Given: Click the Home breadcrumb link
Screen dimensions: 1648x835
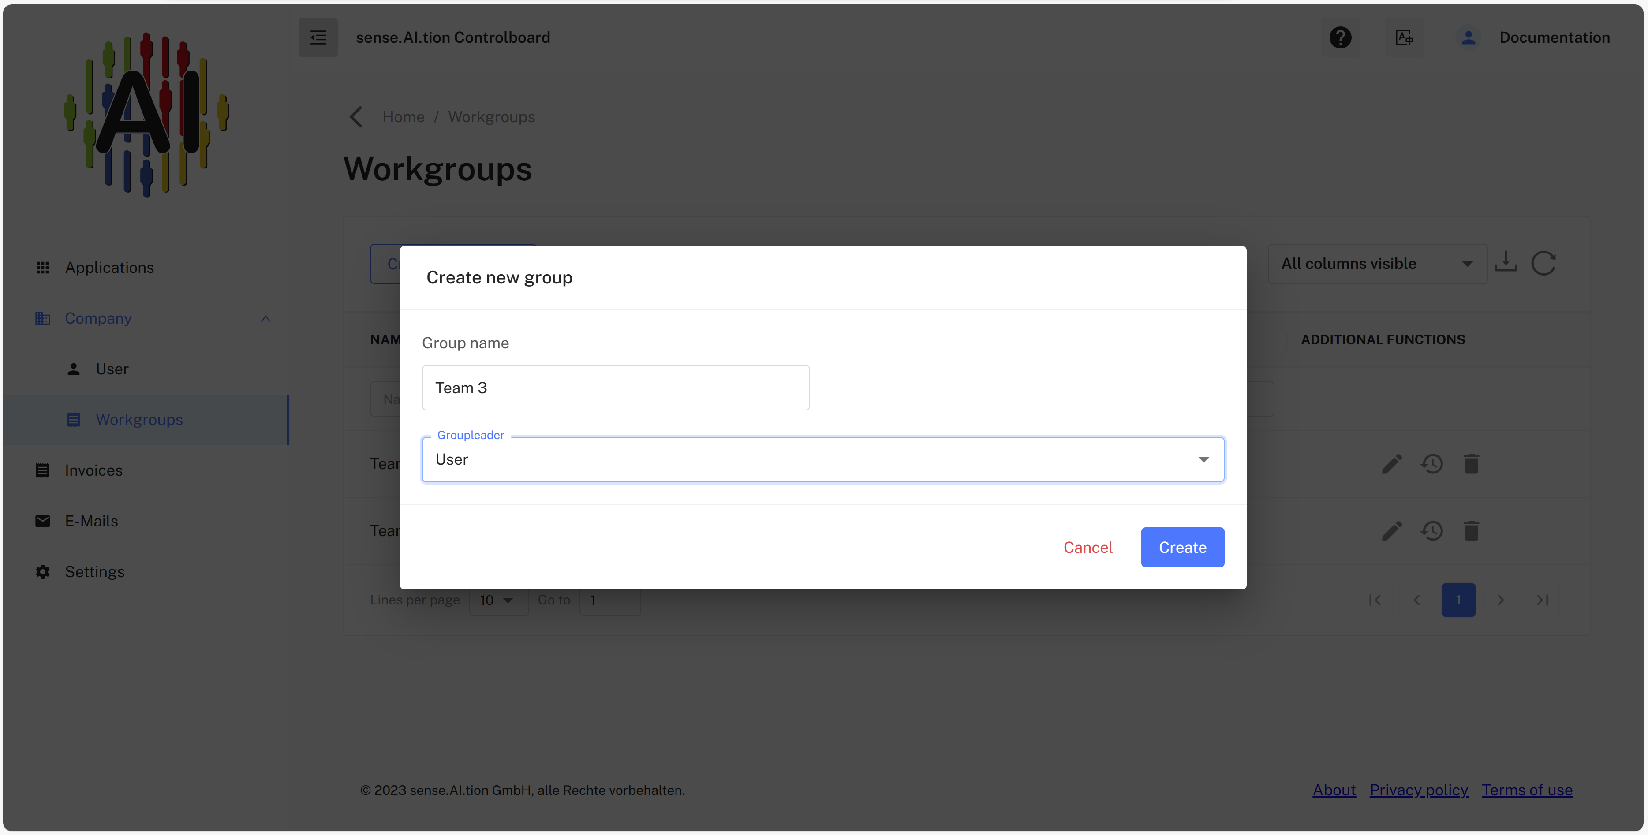Looking at the screenshot, I should (403, 117).
